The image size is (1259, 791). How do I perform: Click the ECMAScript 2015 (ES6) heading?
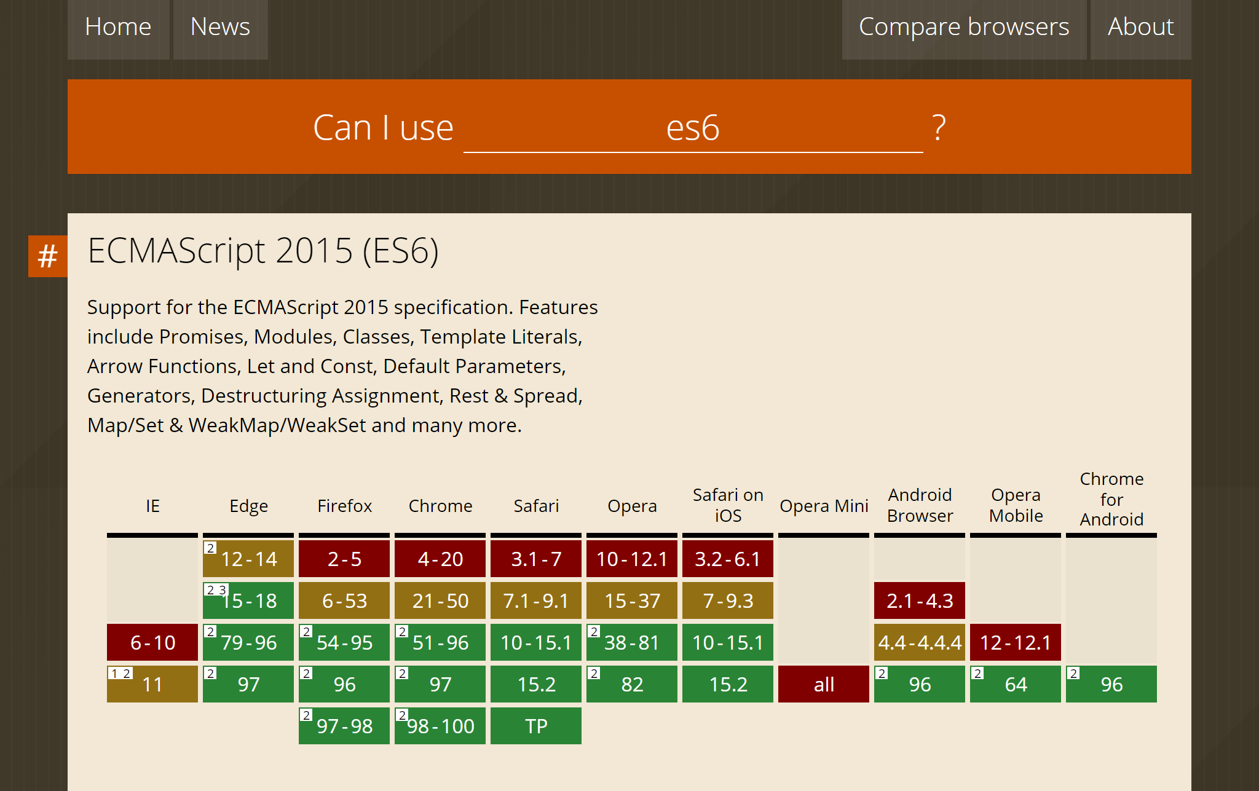click(x=263, y=251)
